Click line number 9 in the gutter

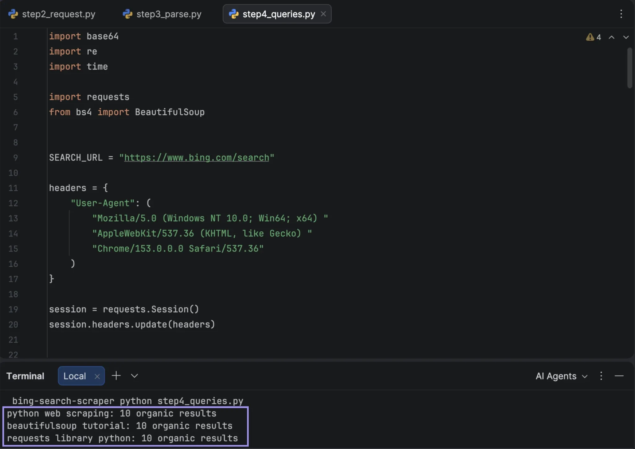(16, 158)
